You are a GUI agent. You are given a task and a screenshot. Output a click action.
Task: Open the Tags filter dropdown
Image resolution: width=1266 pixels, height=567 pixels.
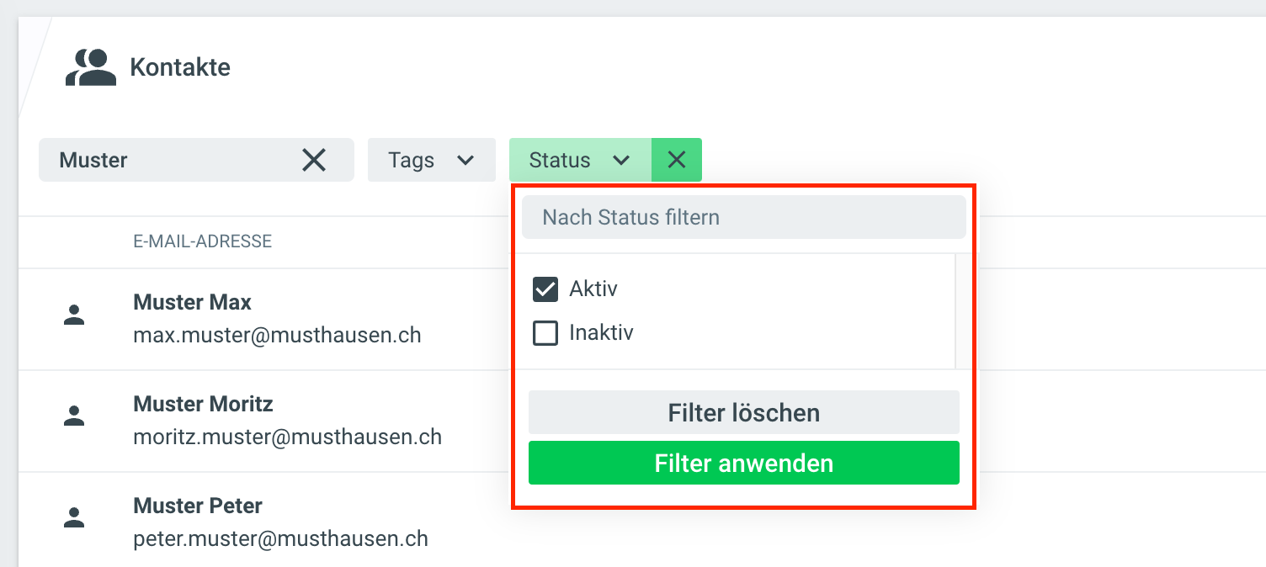pos(431,160)
